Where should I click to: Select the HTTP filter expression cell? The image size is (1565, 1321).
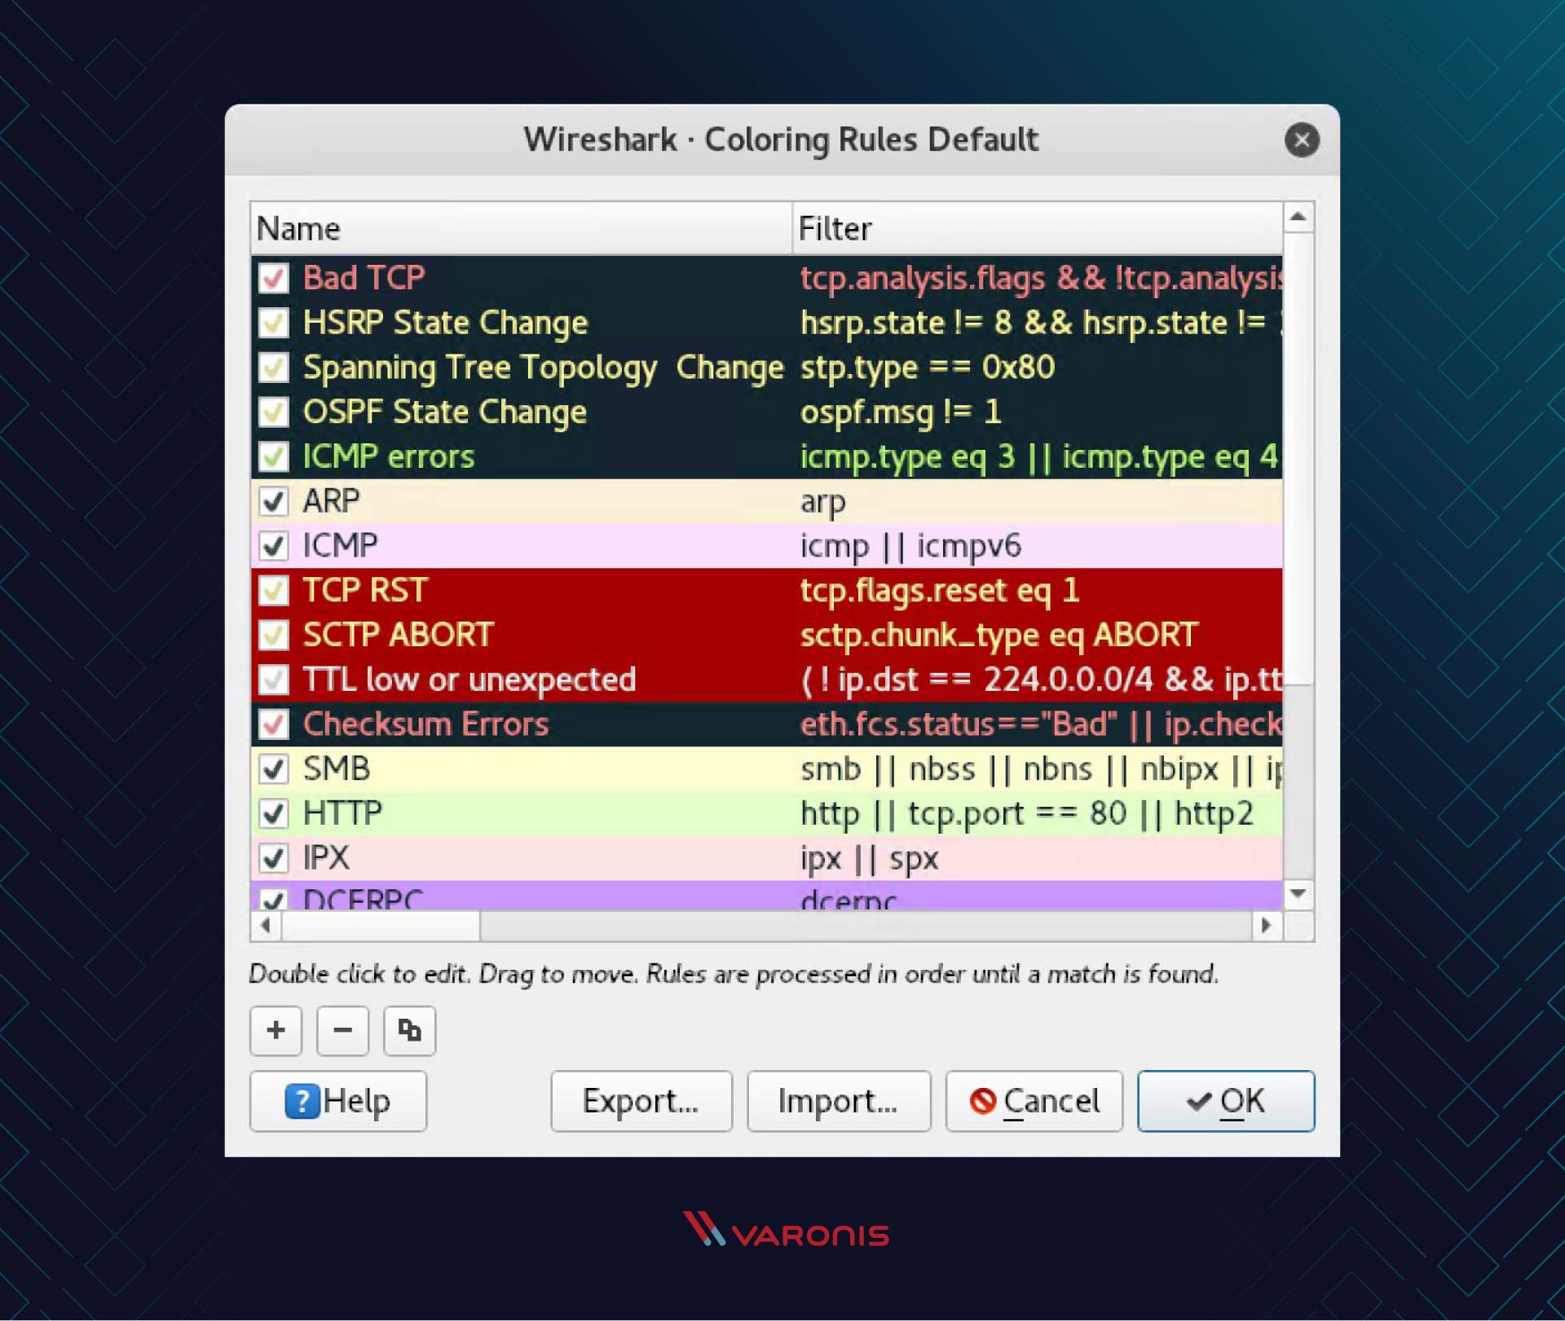pos(1026,813)
